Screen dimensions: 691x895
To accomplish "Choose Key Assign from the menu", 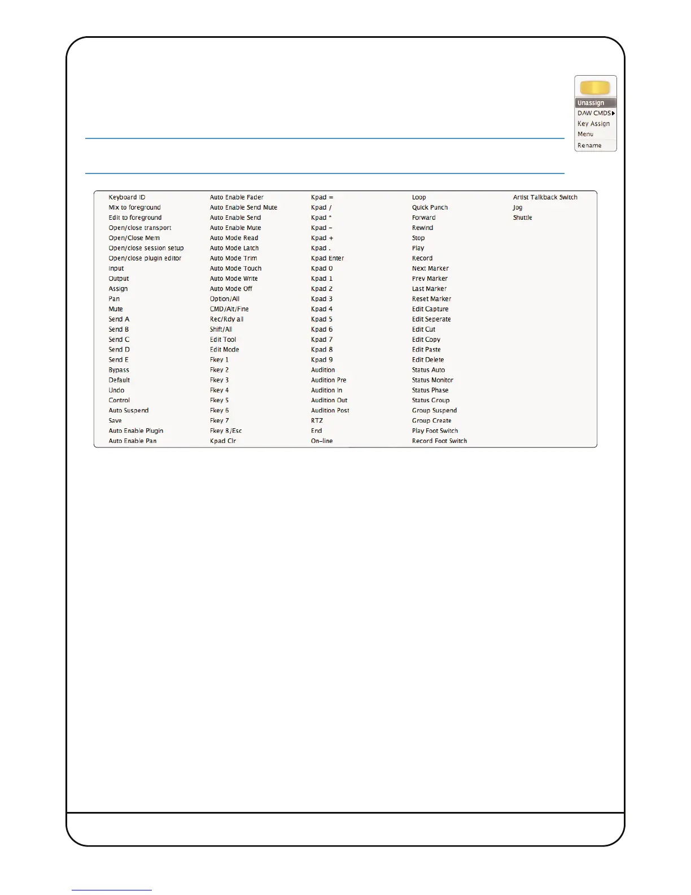I will [x=593, y=124].
